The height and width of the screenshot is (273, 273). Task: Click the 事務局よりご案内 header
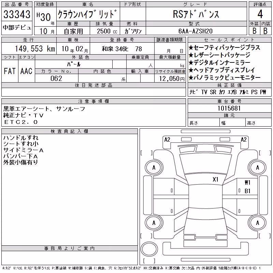(69, 248)
